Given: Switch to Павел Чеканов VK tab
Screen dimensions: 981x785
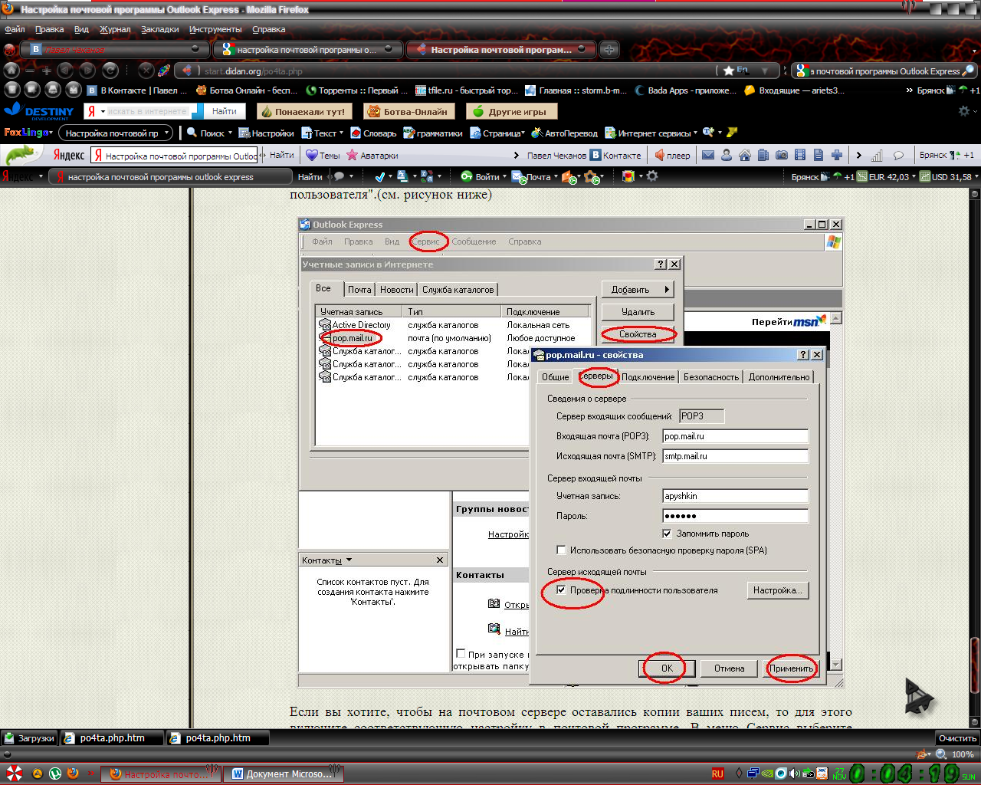Looking at the screenshot, I should [x=115, y=50].
